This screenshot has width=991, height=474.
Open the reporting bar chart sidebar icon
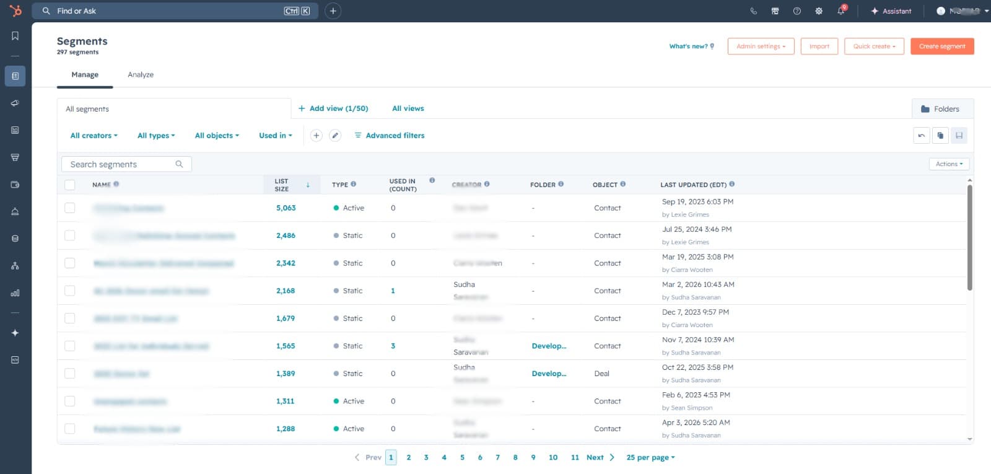15,293
